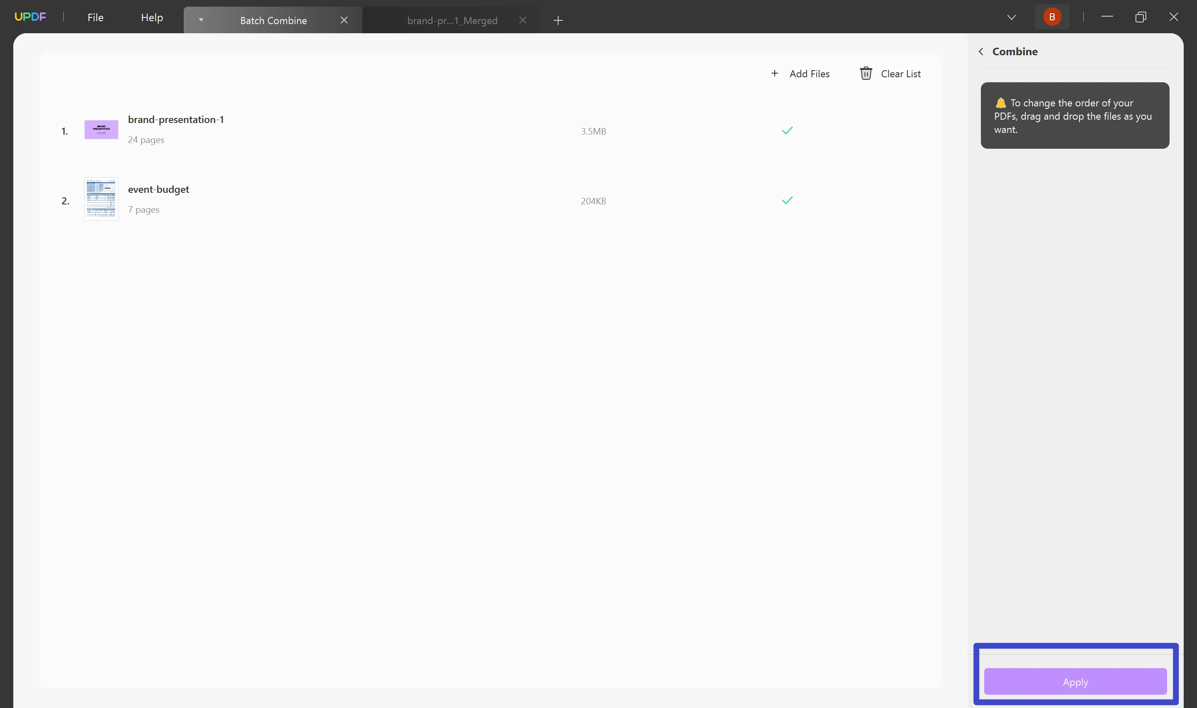Click the back chevron beside Combine
Screen dimensions: 1197x708
click(981, 52)
